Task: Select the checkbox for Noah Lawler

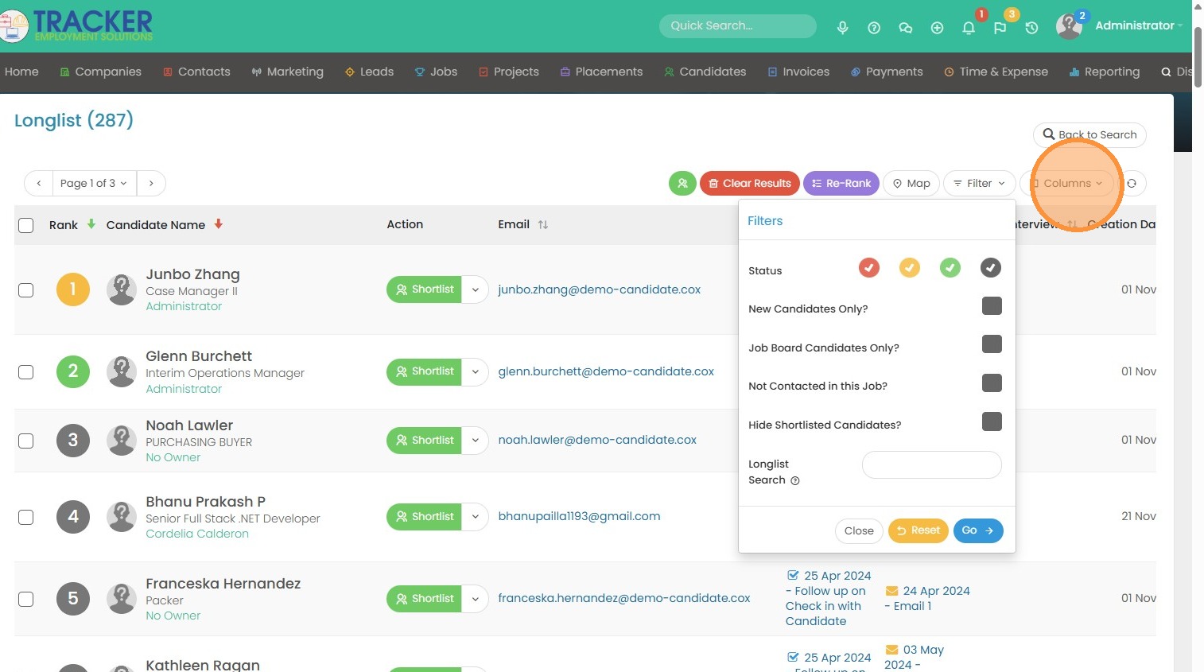Action: coord(26,441)
